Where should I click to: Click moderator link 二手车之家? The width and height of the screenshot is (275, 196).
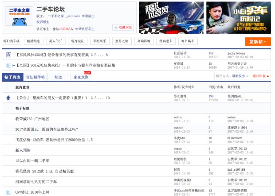56,16
